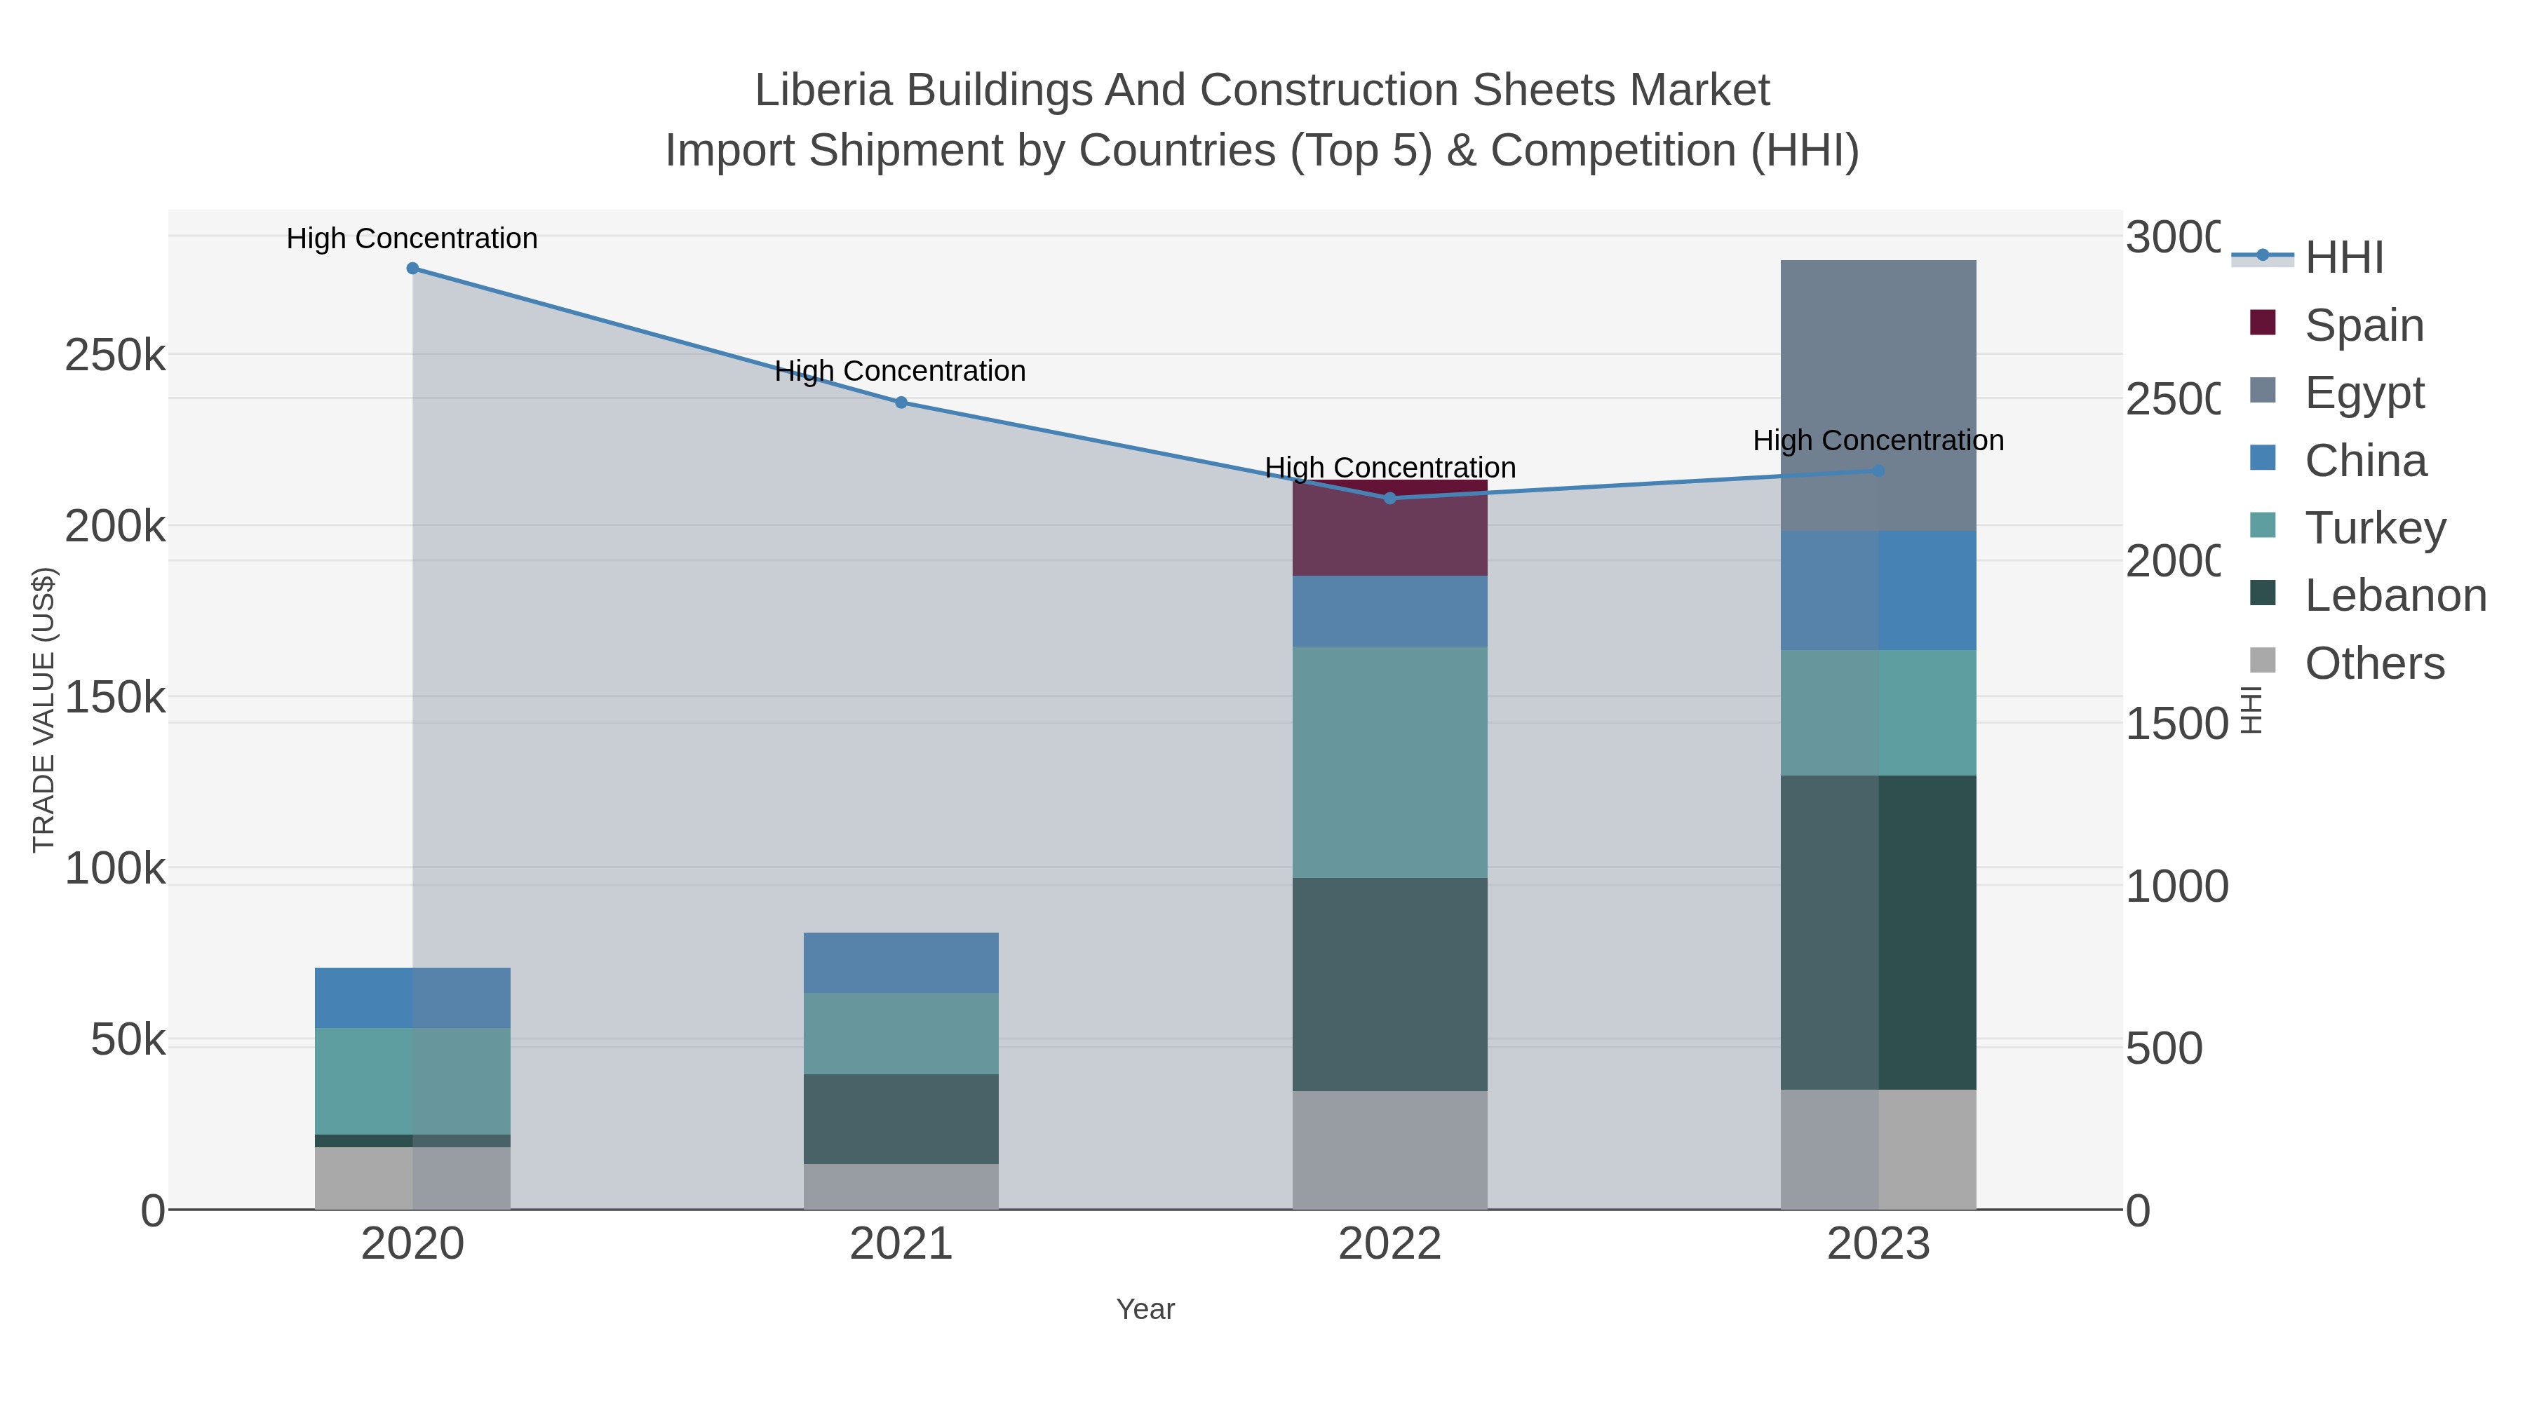
Task: Click the chart subtitle Import Shipment by Countries
Action: point(1262,151)
